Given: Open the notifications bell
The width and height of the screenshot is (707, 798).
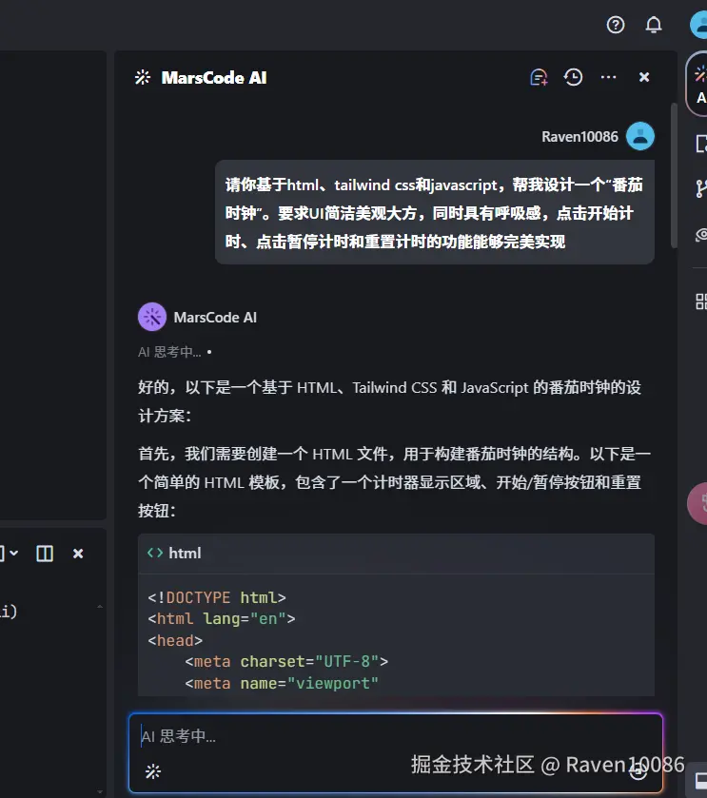Looking at the screenshot, I should (654, 25).
